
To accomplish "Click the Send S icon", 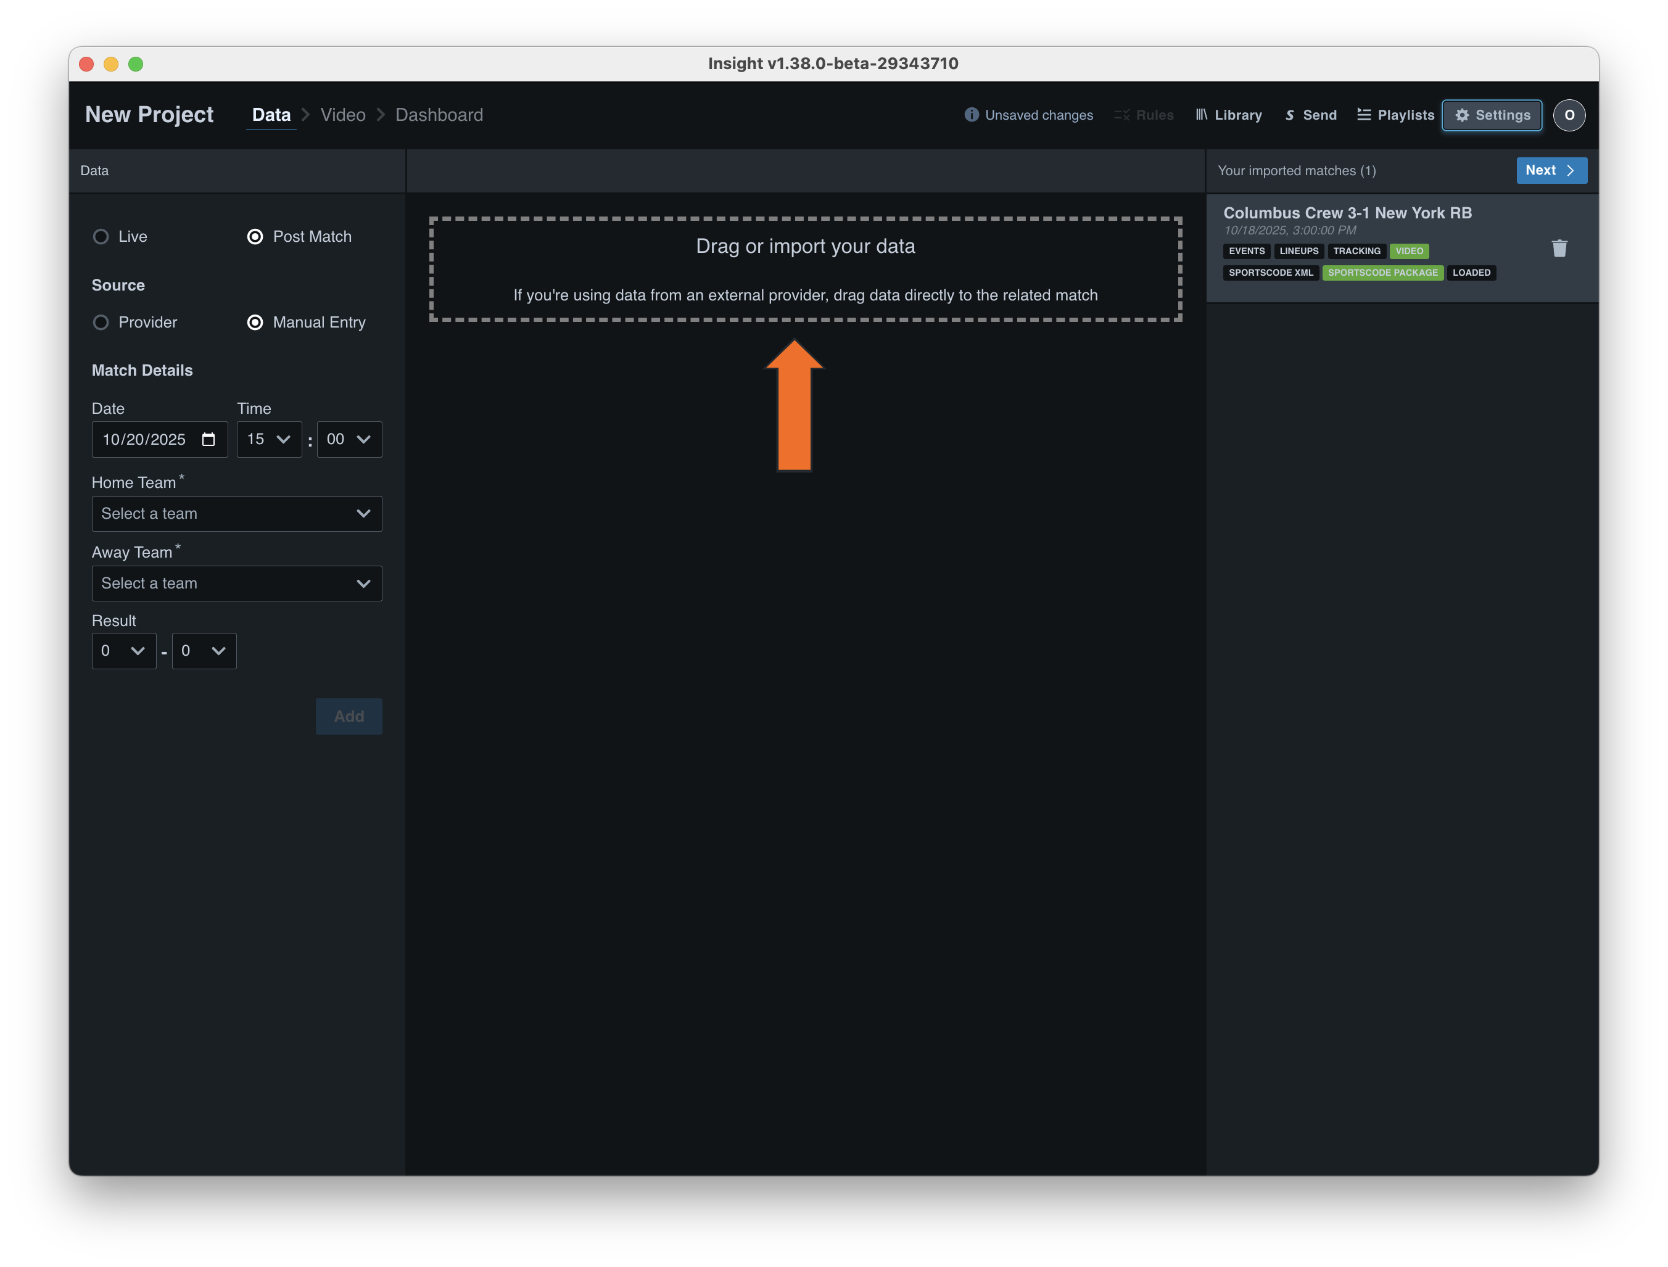I will click(x=1289, y=115).
